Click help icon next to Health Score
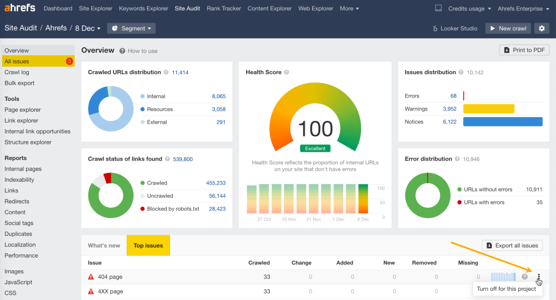This screenshot has height=300, width=556. [286, 72]
